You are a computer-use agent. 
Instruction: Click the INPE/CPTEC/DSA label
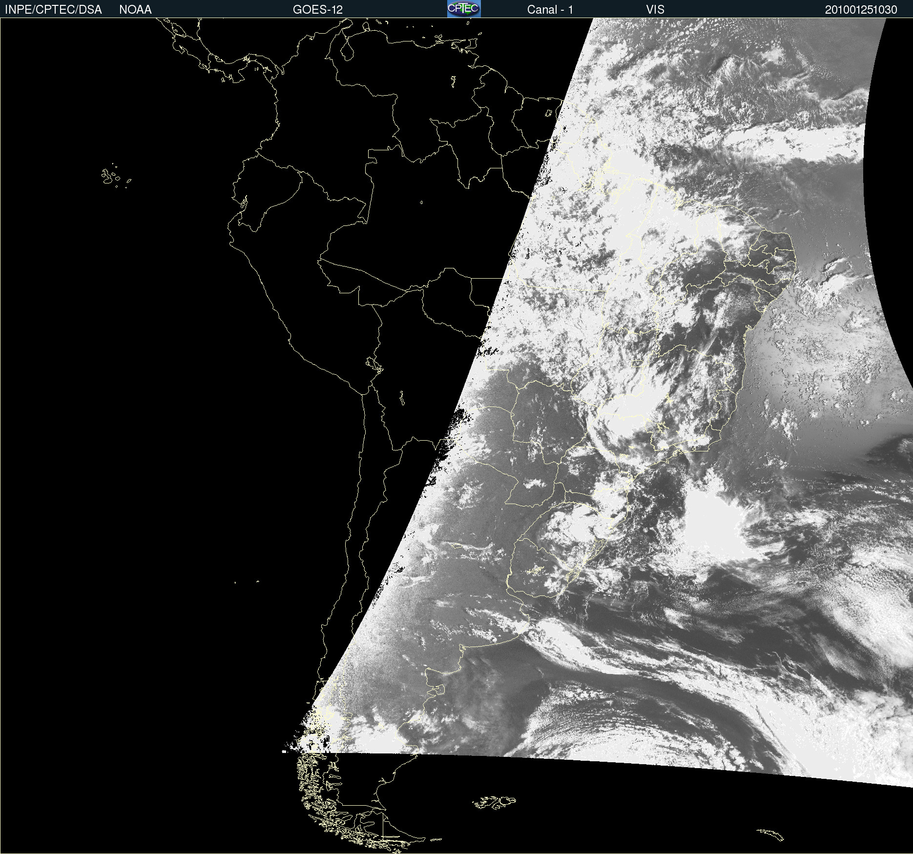point(53,10)
